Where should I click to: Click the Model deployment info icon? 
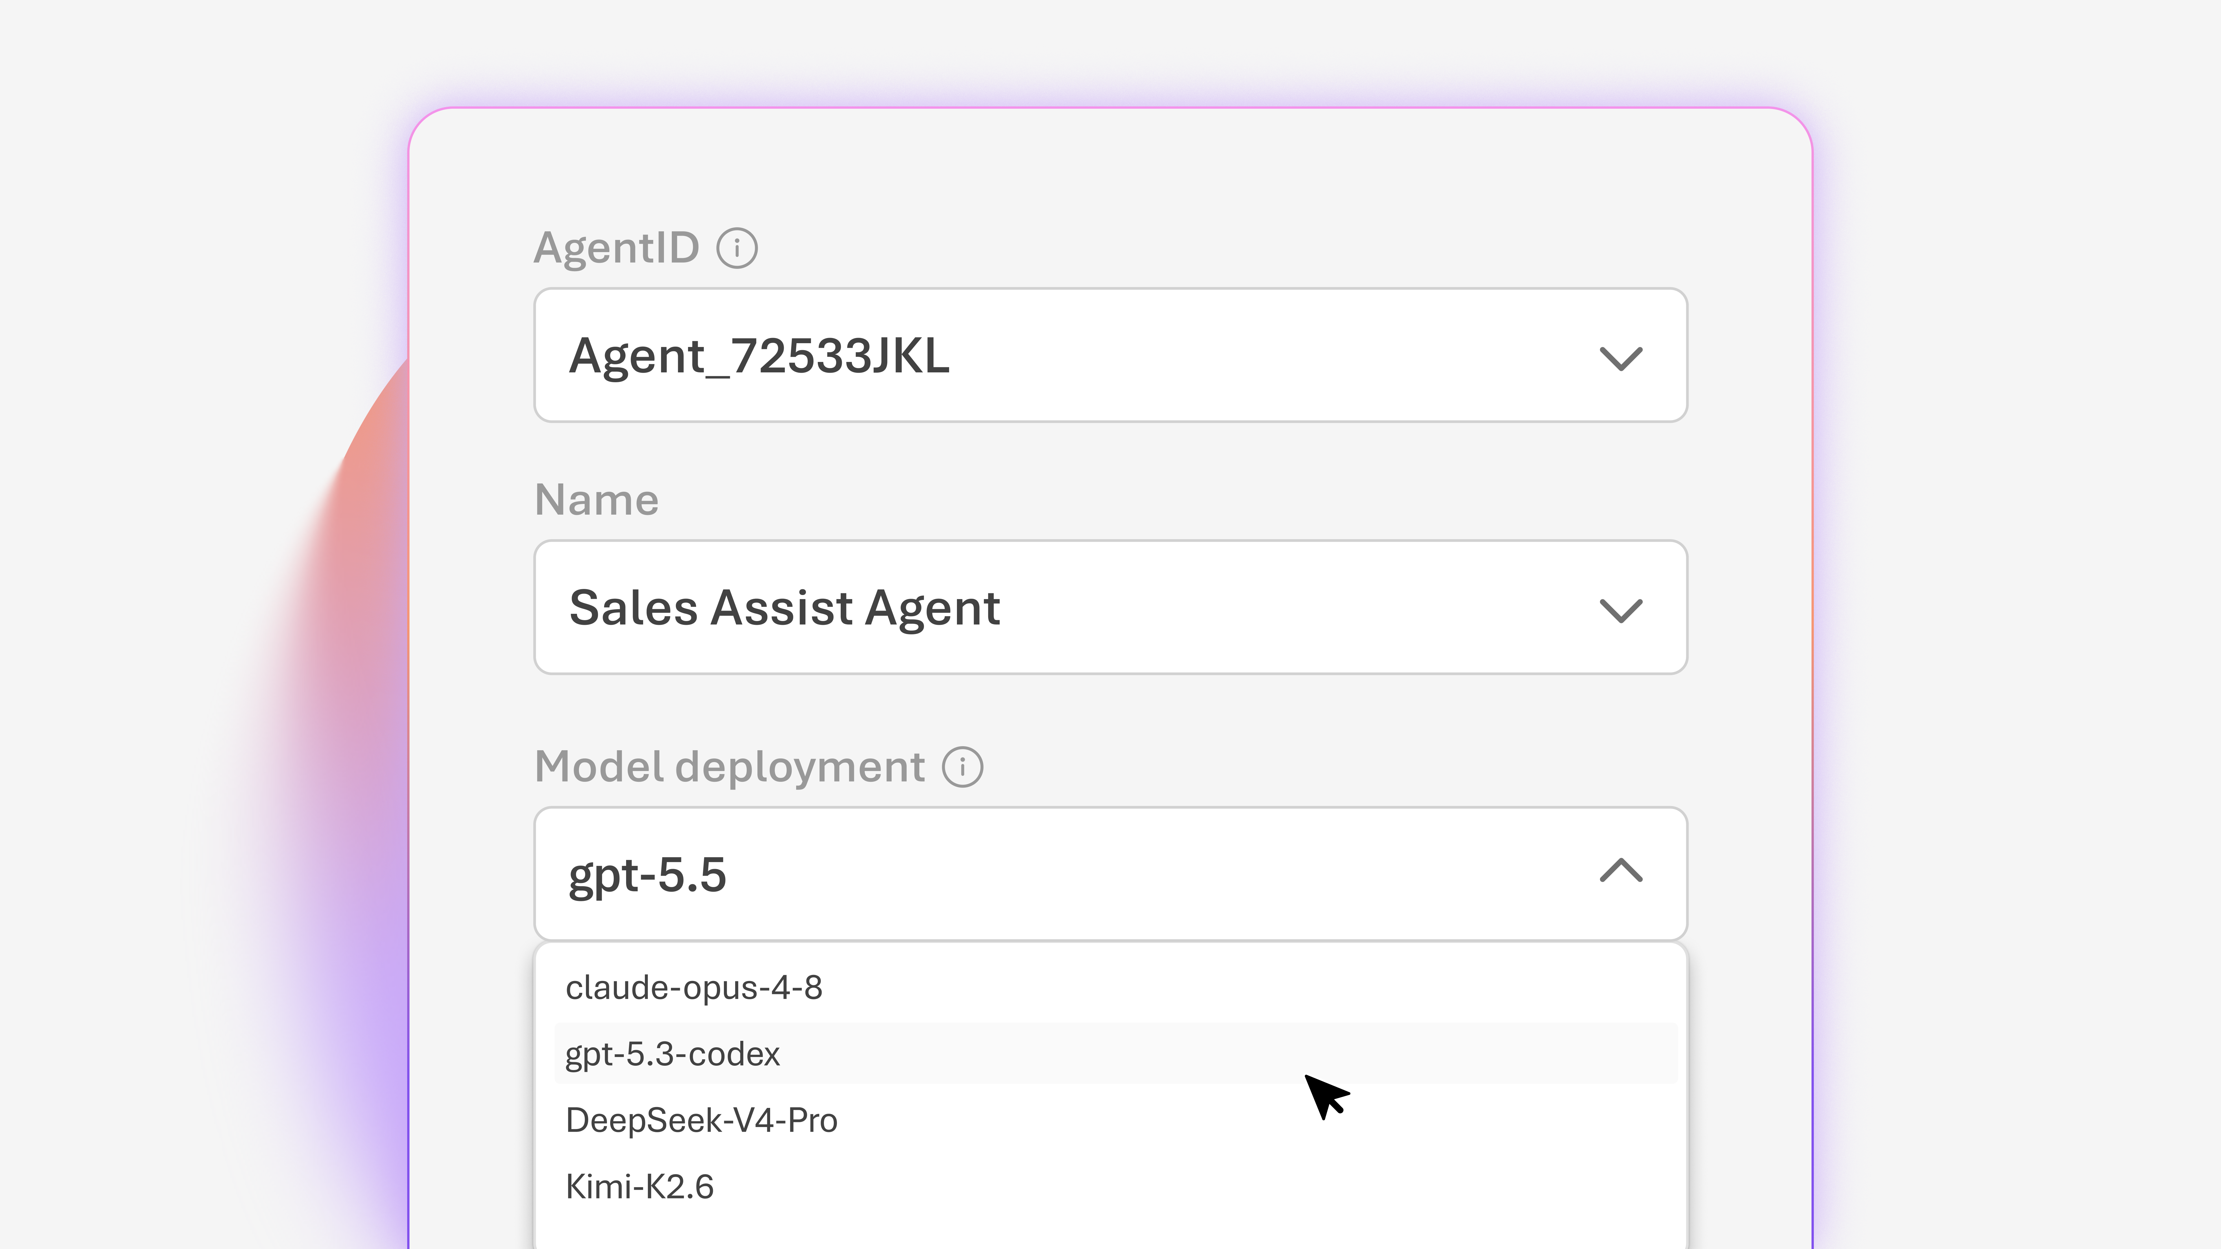coord(962,767)
